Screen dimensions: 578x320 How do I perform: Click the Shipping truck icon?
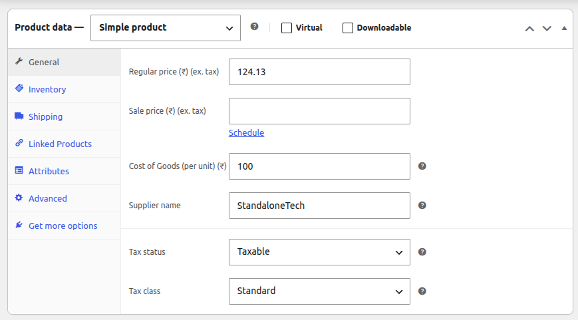click(19, 116)
